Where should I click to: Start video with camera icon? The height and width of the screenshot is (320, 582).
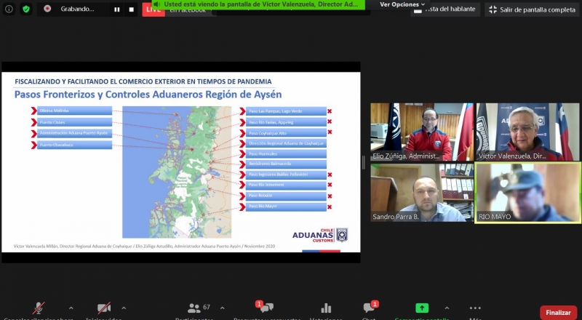point(104,308)
